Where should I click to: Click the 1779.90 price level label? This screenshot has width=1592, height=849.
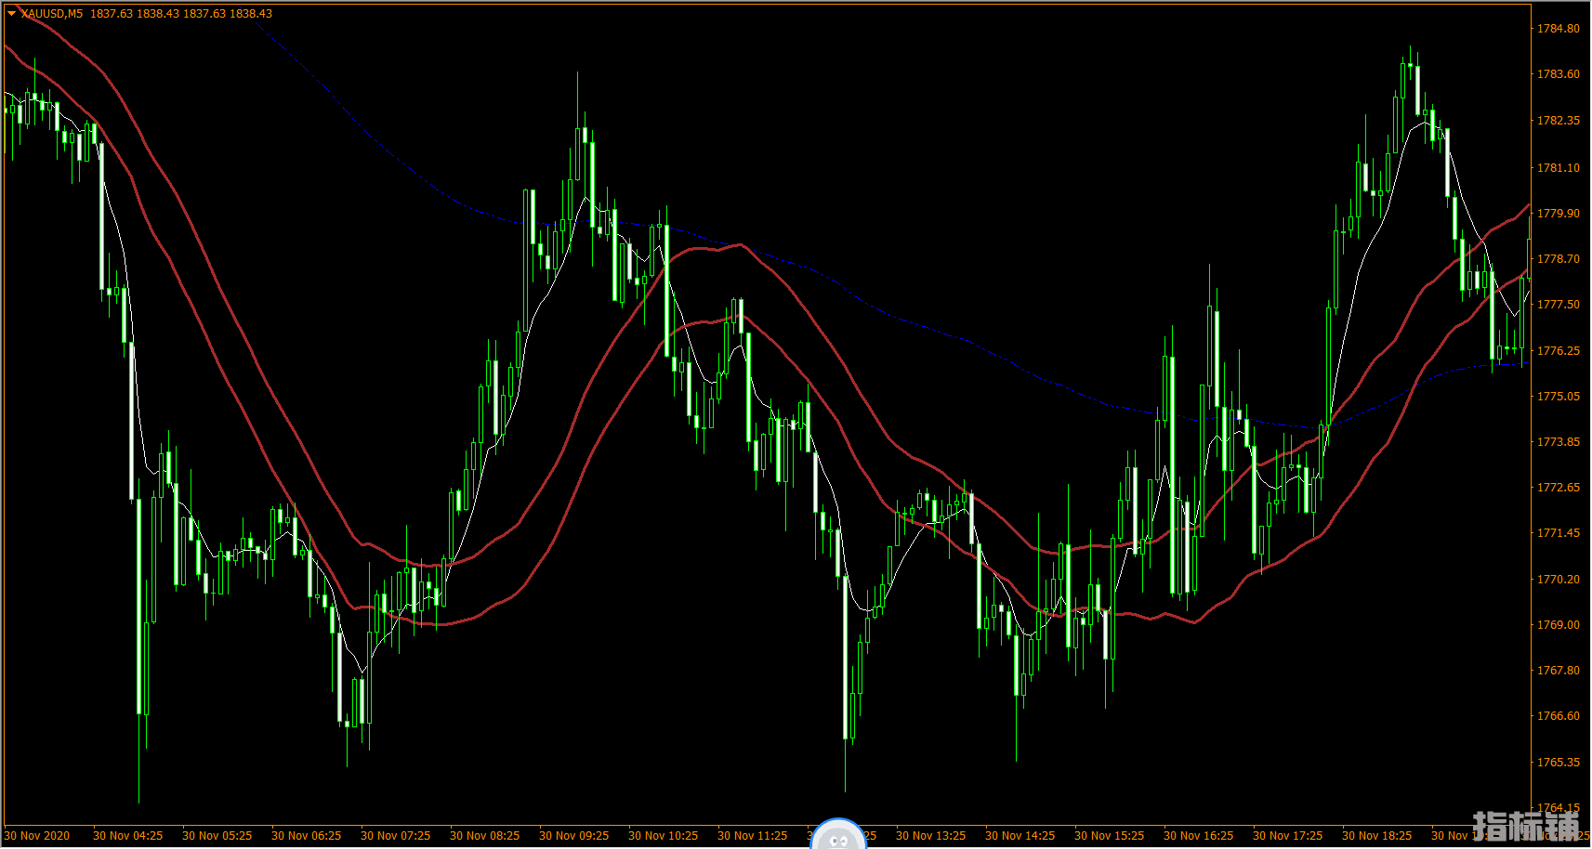coord(1558,214)
